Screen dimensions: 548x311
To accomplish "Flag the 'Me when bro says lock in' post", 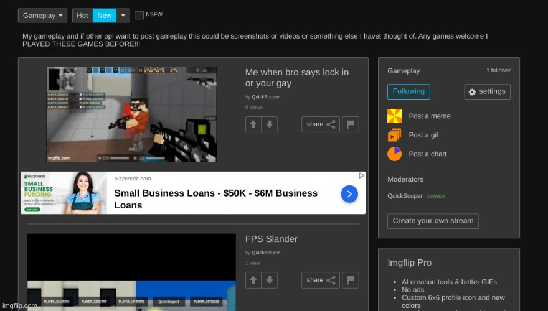I will pos(351,124).
